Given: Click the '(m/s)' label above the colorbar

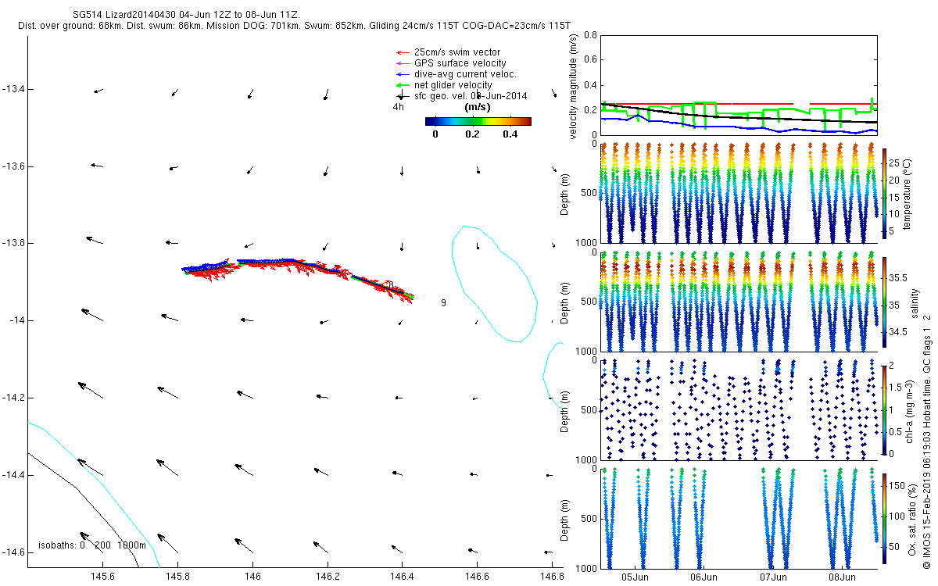Looking at the screenshot, I should click(x=478, y=106).
